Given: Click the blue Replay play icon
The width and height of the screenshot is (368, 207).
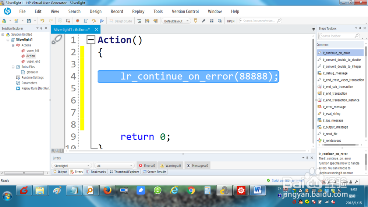Looking at the screenshot, I should (102, 21).
